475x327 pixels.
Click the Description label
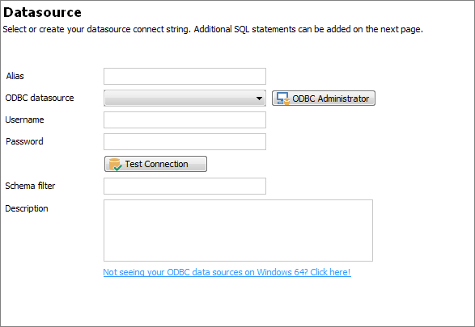[x=27, y=208]
